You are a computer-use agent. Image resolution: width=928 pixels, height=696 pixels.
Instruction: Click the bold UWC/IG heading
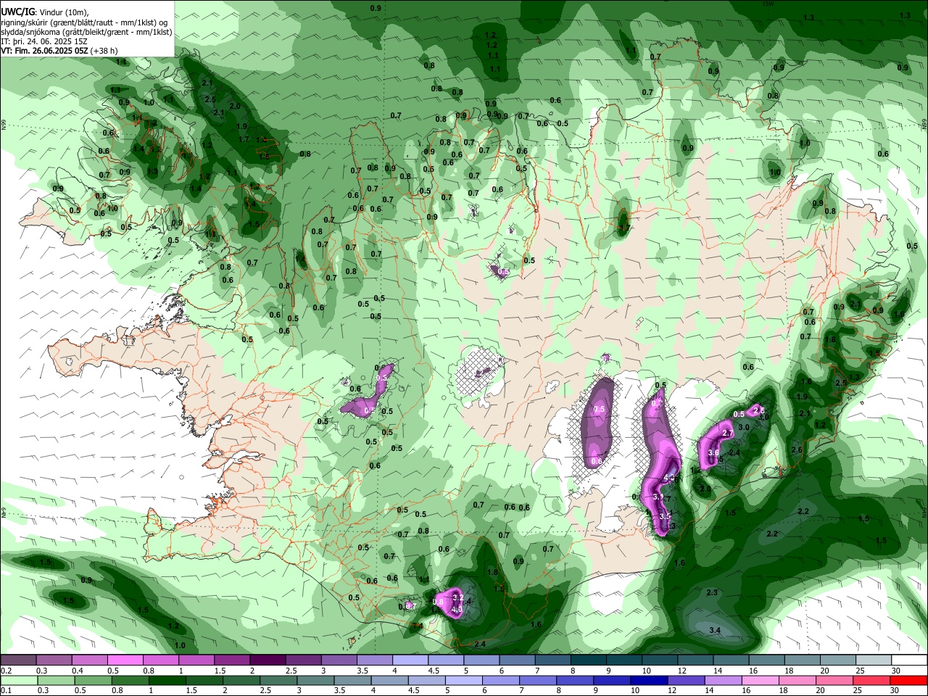coord(17,12)
